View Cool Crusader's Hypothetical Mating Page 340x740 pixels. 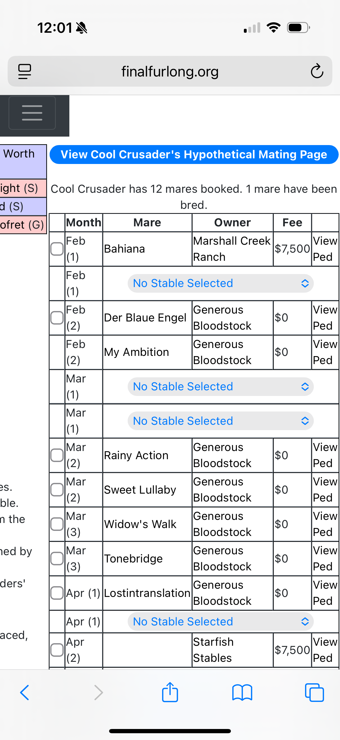194,155
